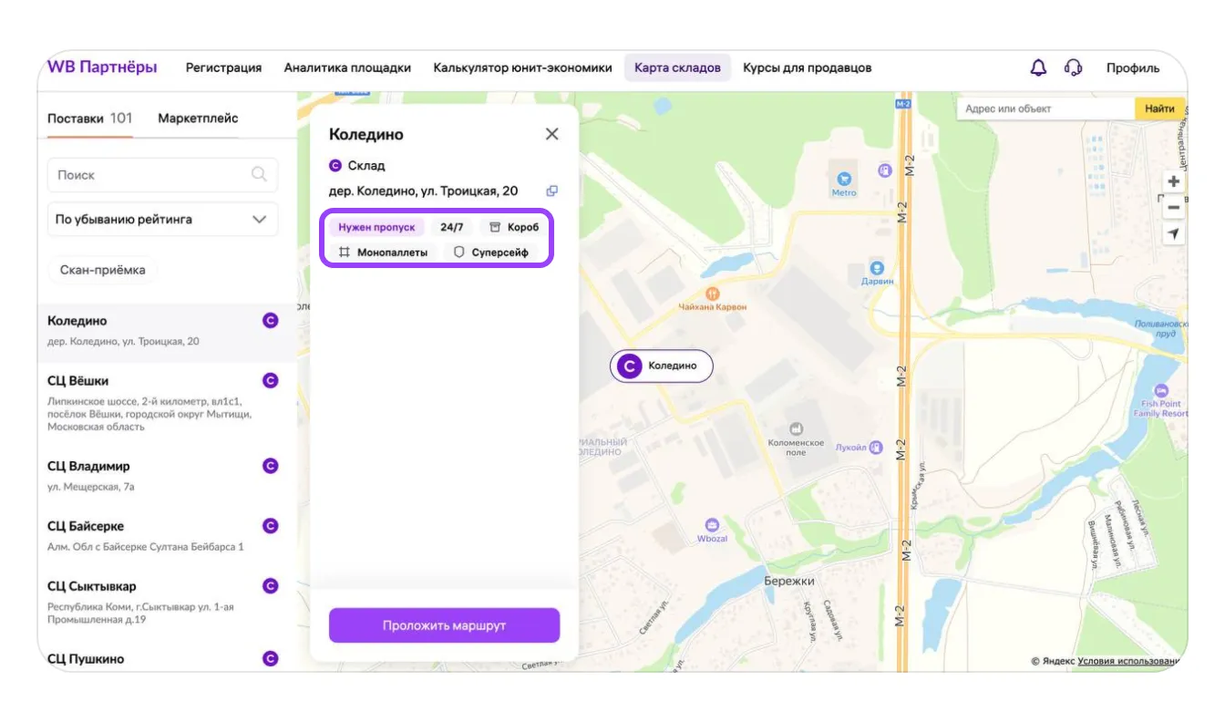
Task: Focus the Поиск warehouse search field
Action: 150,175
